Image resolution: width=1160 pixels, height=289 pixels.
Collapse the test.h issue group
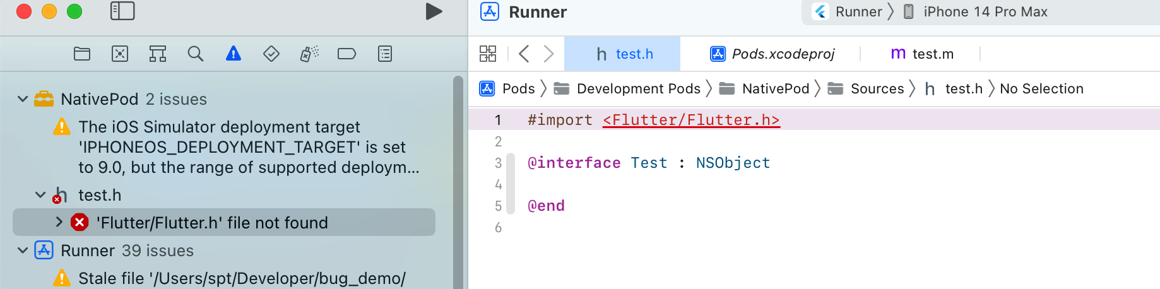pos(40,195)
